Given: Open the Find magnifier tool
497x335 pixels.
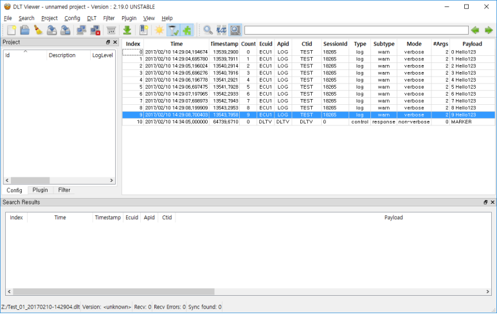Looking at the screenshot, I should (x=208, y=30).
